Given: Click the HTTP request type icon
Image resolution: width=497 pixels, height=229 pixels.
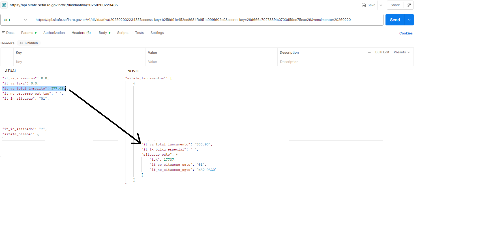Looking at the screenshot, I should click(x=4, y=5).
